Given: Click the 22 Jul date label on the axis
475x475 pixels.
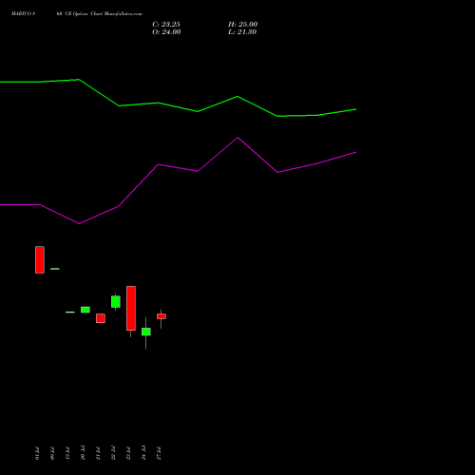Looking at the screenshot, I should 113,453.
